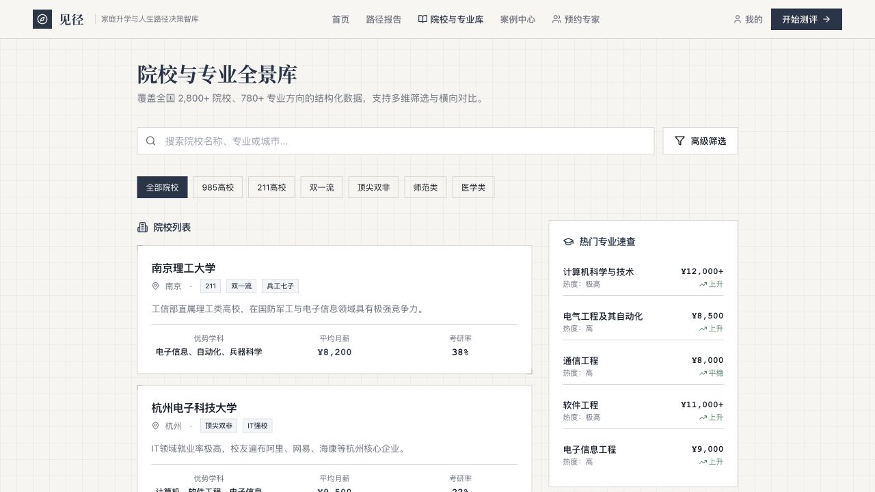Click the ¥8,200 average salary value
The image size is (875, 492).
[334, 353]
